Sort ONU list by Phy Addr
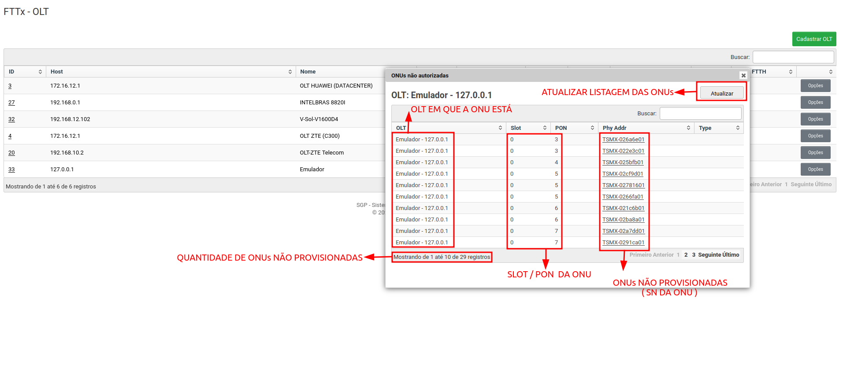 click(x=688, y=128)
